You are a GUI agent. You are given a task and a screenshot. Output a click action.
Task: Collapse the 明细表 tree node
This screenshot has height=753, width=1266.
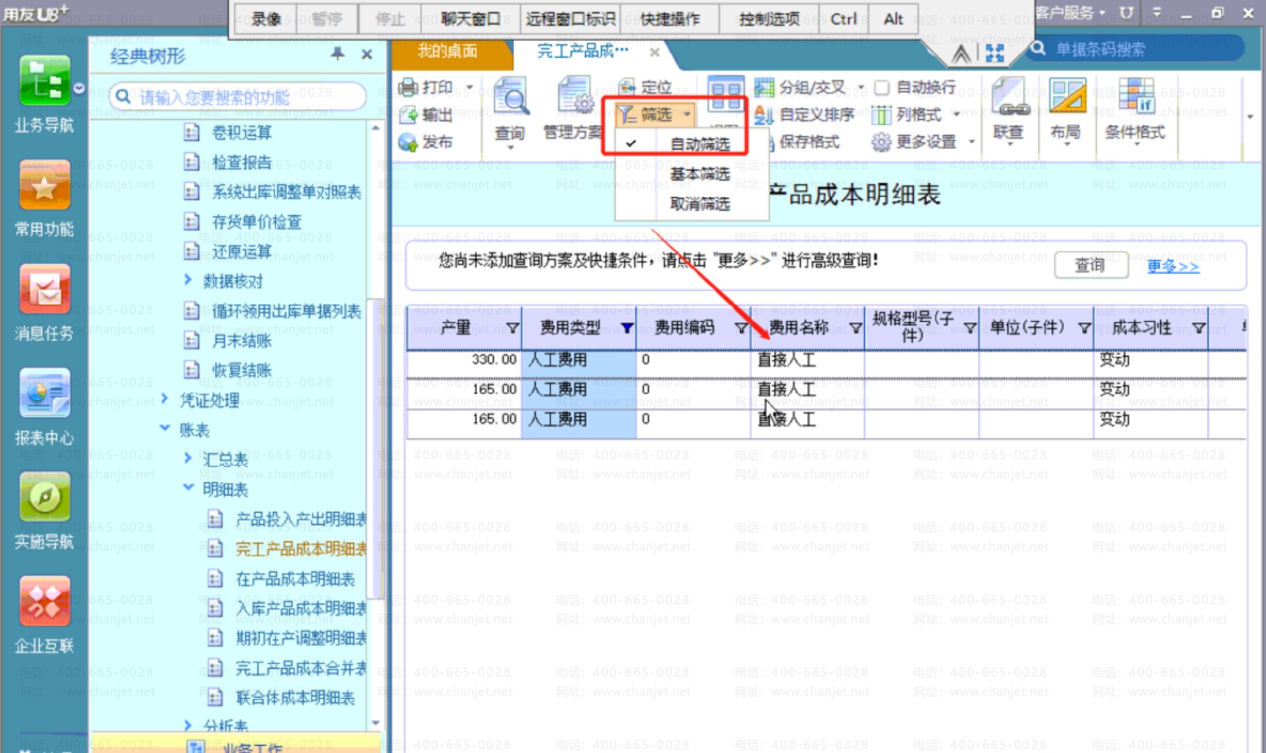click(189, 488)
